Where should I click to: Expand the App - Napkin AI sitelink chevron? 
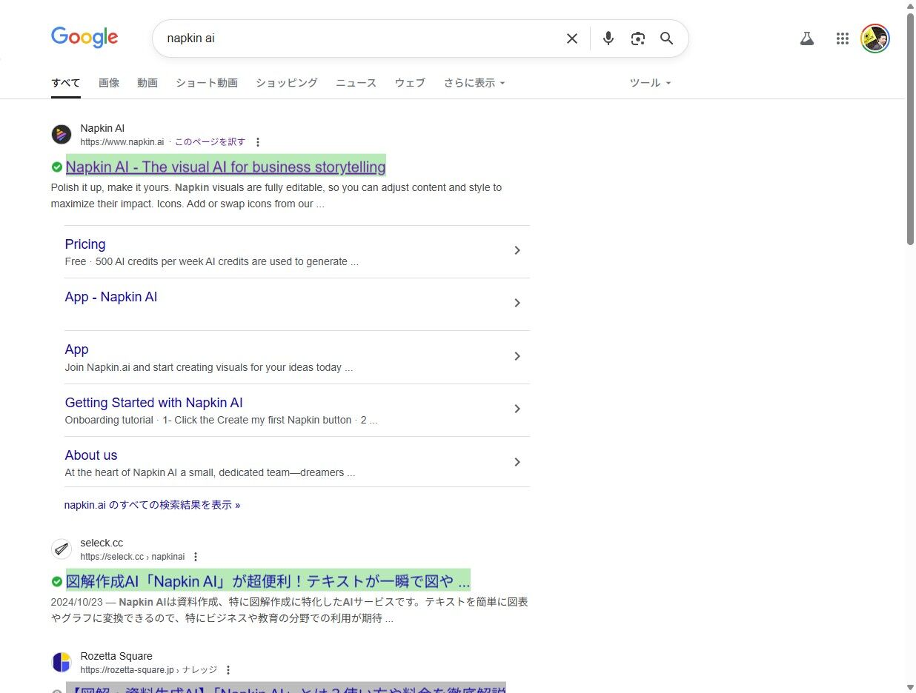point(517,304)
